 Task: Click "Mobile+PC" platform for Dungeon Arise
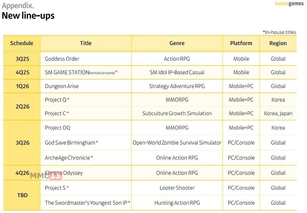tap(241, 86)
